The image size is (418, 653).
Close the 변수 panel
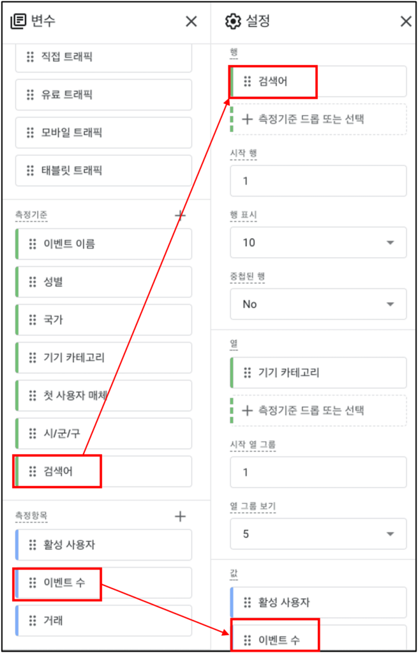[191, 22]
